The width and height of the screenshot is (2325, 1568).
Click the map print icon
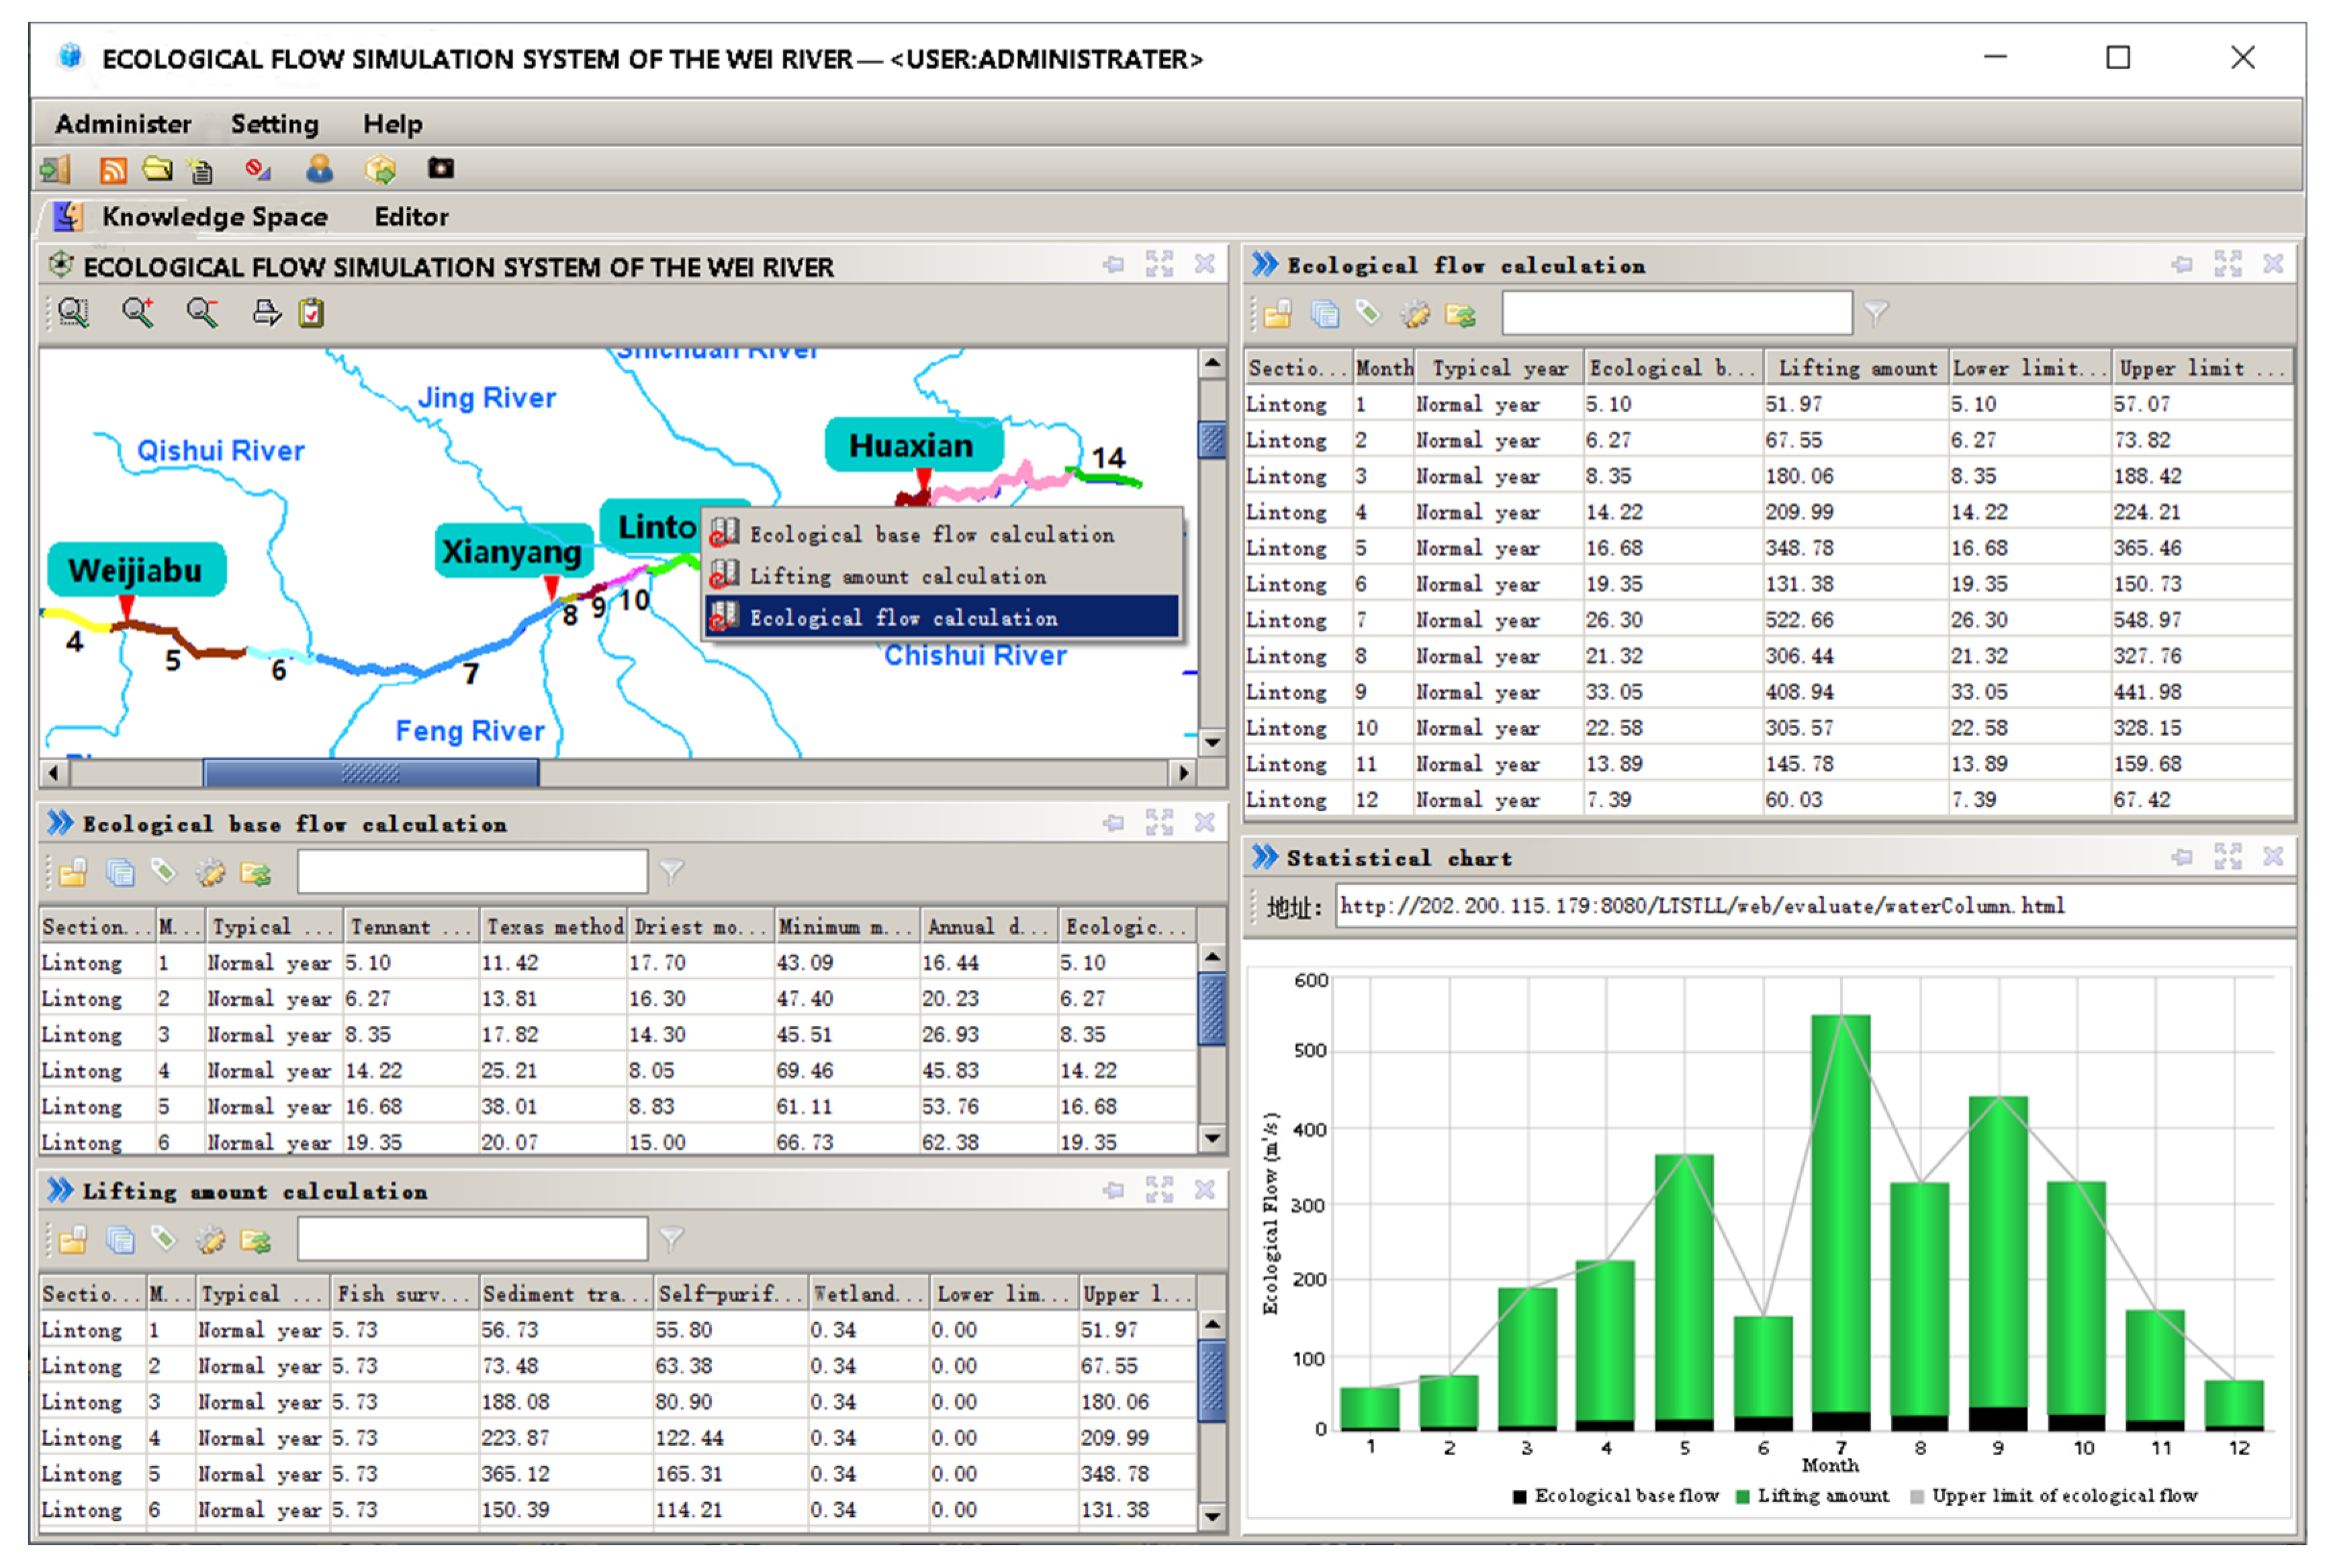tap(266, 313)
